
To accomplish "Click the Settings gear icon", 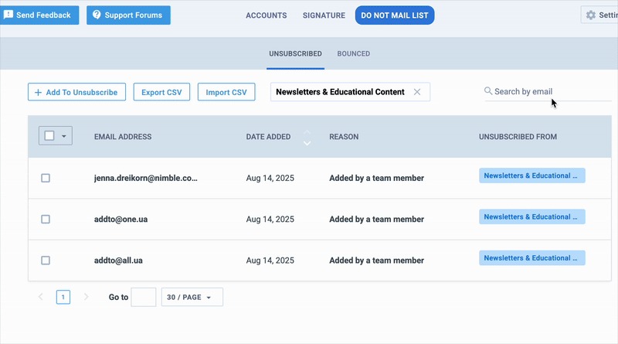I will (x=591, y=15).
